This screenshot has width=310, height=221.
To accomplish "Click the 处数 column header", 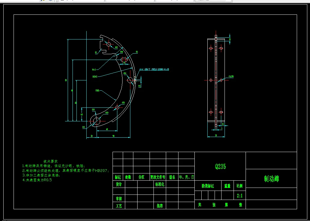I will point(128,177).
